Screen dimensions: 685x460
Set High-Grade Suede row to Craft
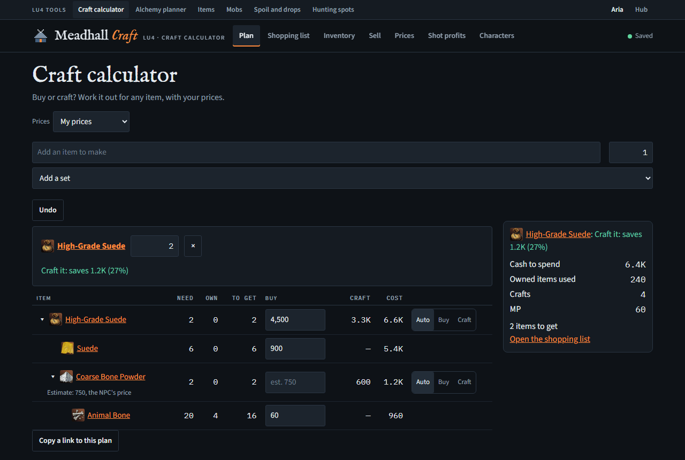pyautogui.click(x=465, y=320)
